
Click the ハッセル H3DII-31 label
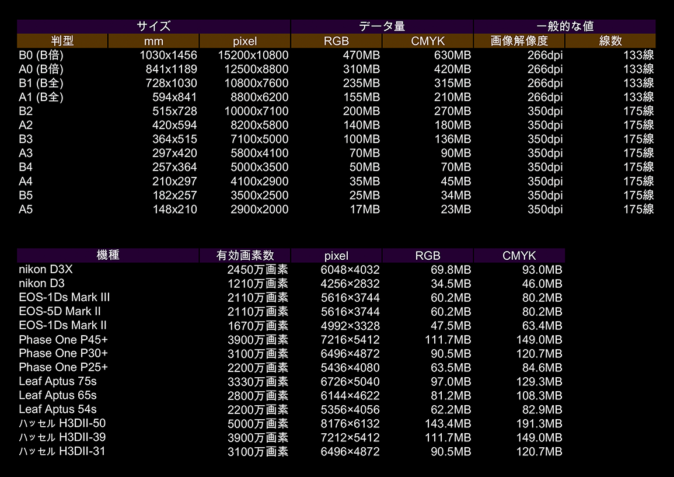pyautogui.click(x=62, y=451)
